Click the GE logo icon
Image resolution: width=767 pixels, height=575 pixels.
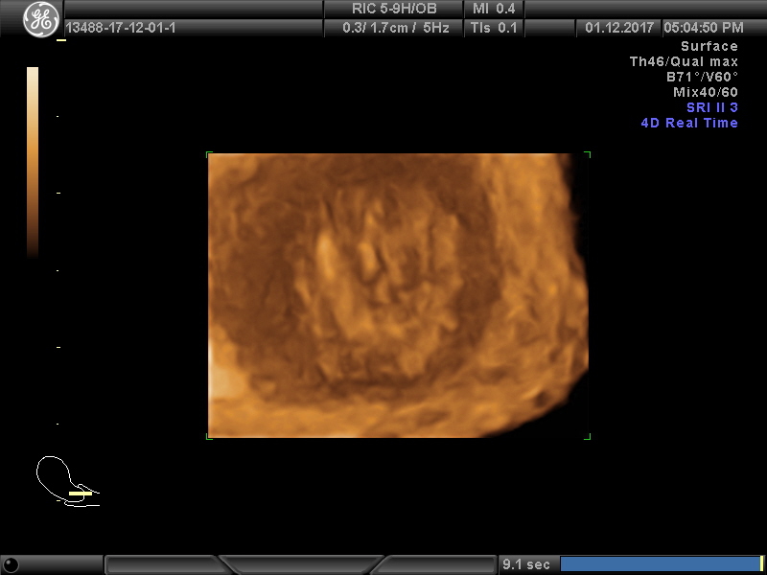click(41, 19)
